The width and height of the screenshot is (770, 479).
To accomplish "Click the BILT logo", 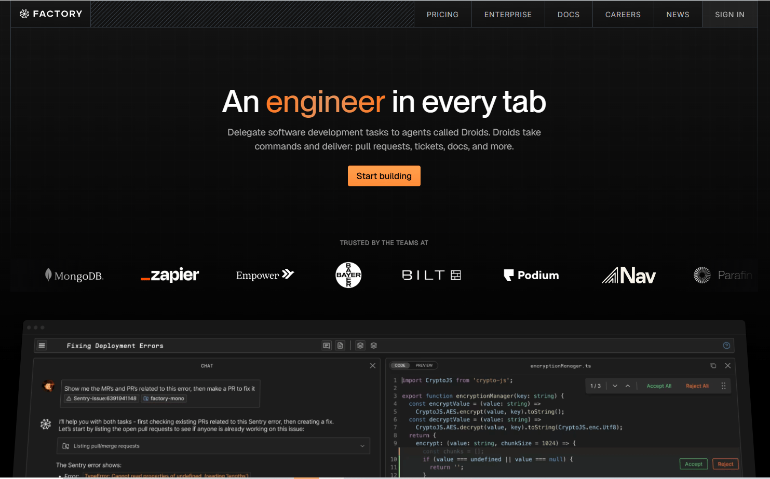I will point(431,275).
